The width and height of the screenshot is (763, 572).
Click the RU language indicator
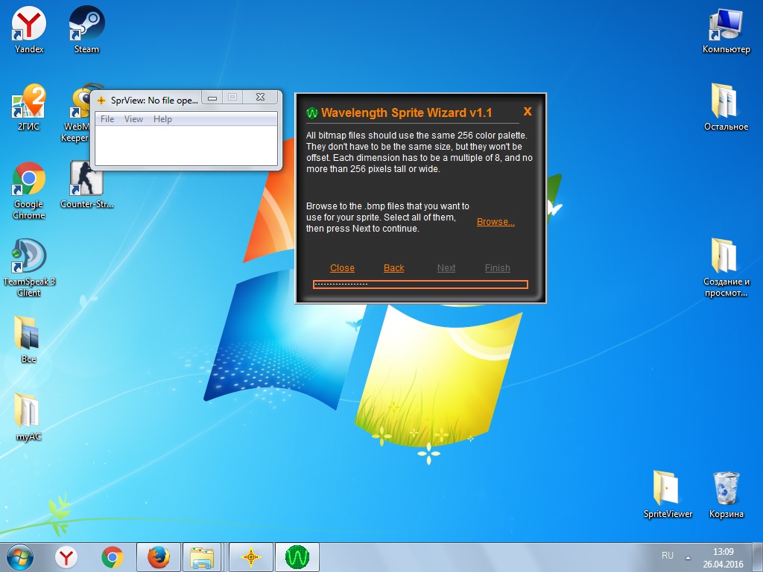tap(667, 556)
